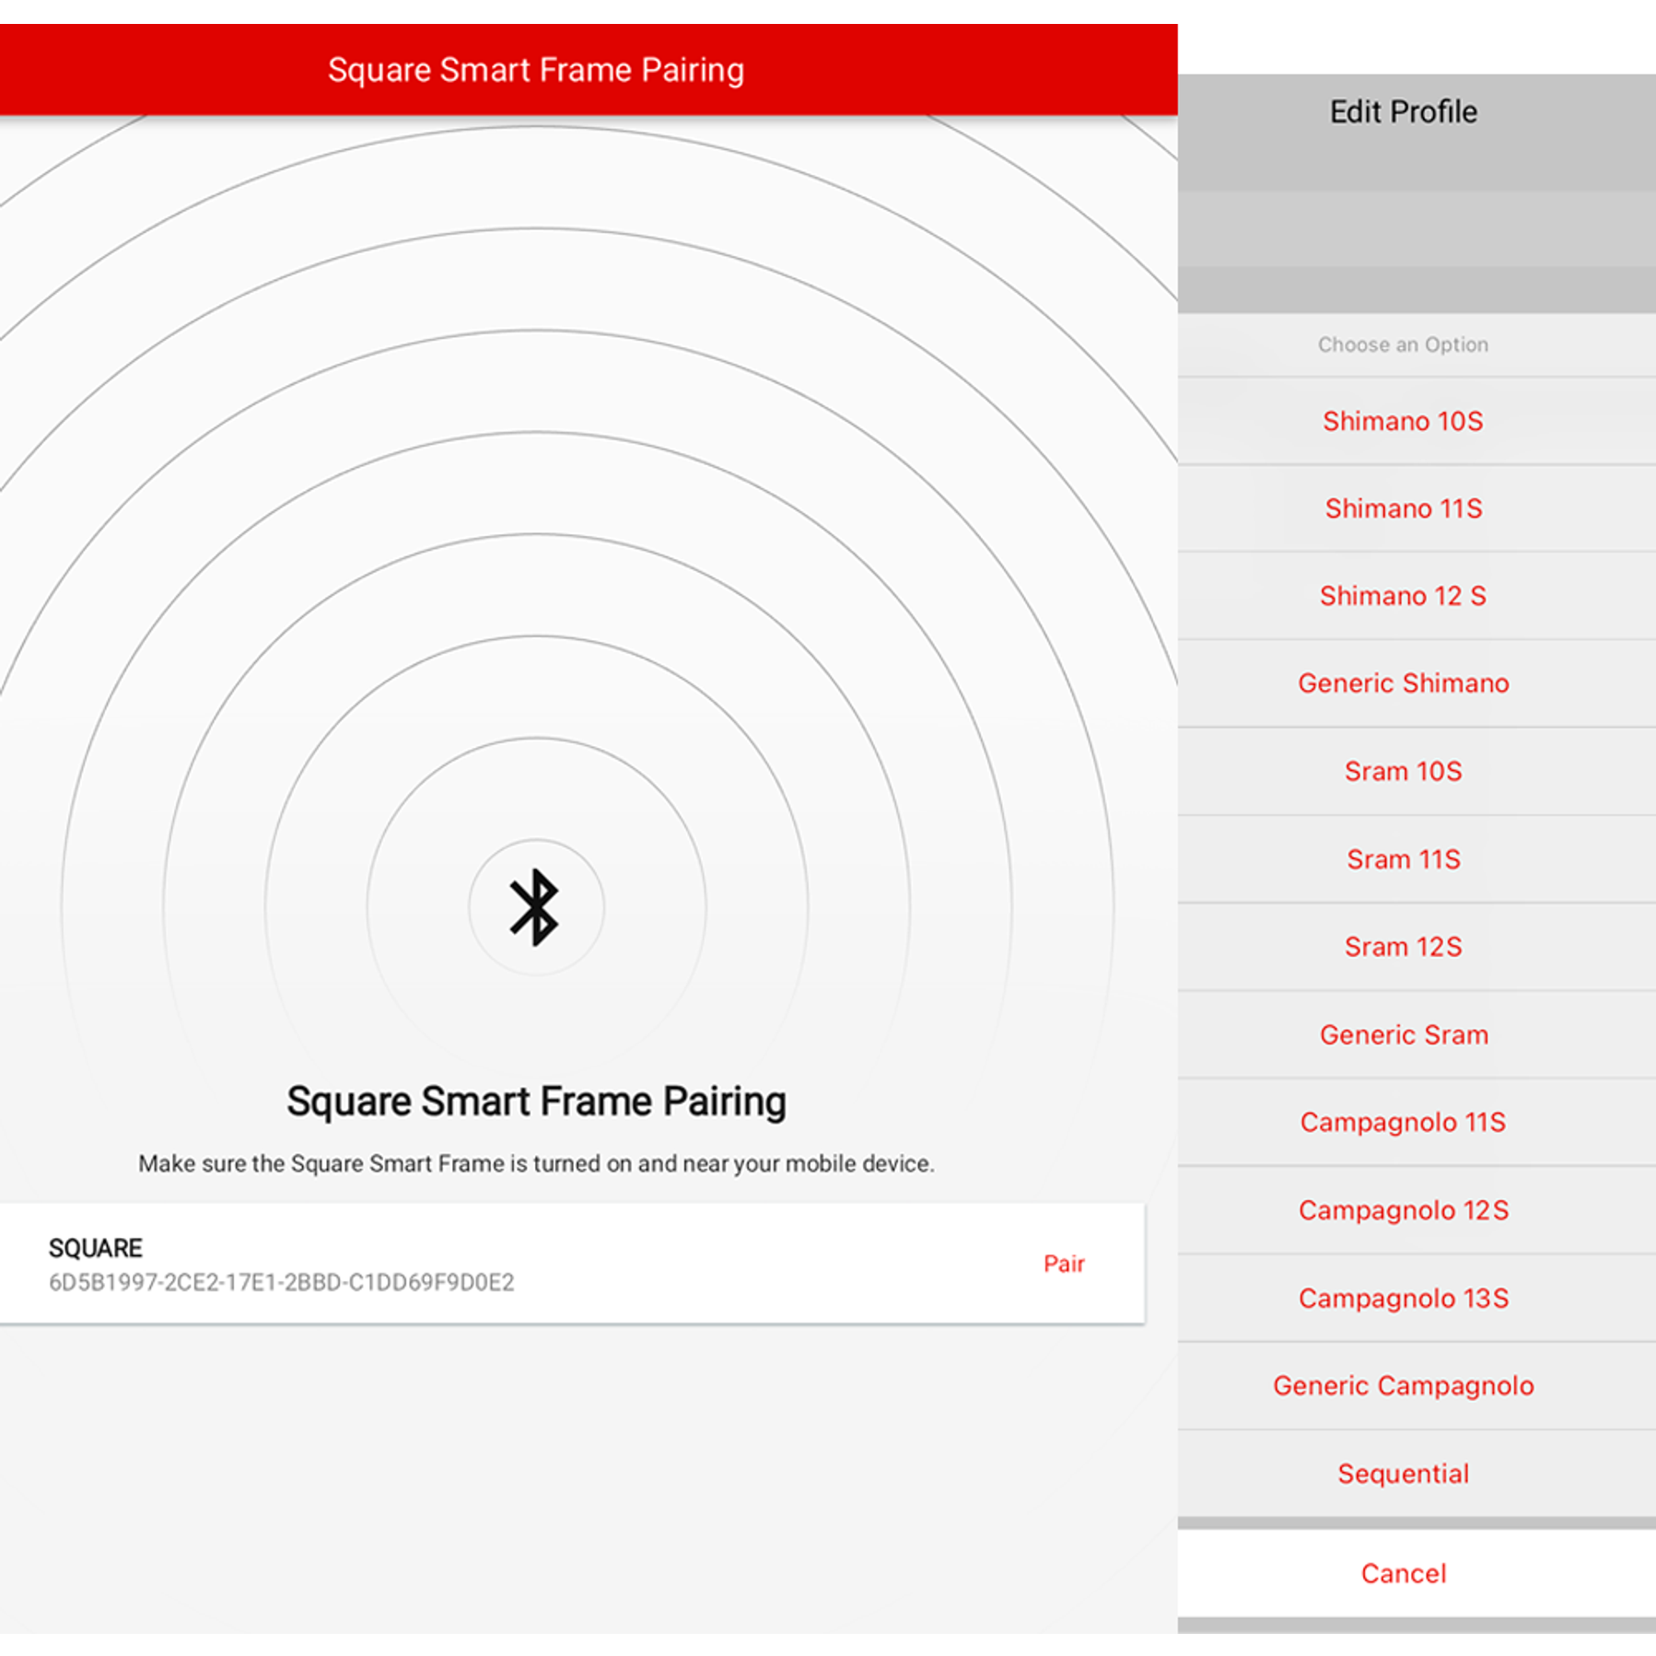Click the Edit Profile header title
This screenshot has height=1656, width=1656.
(1403, 111)
